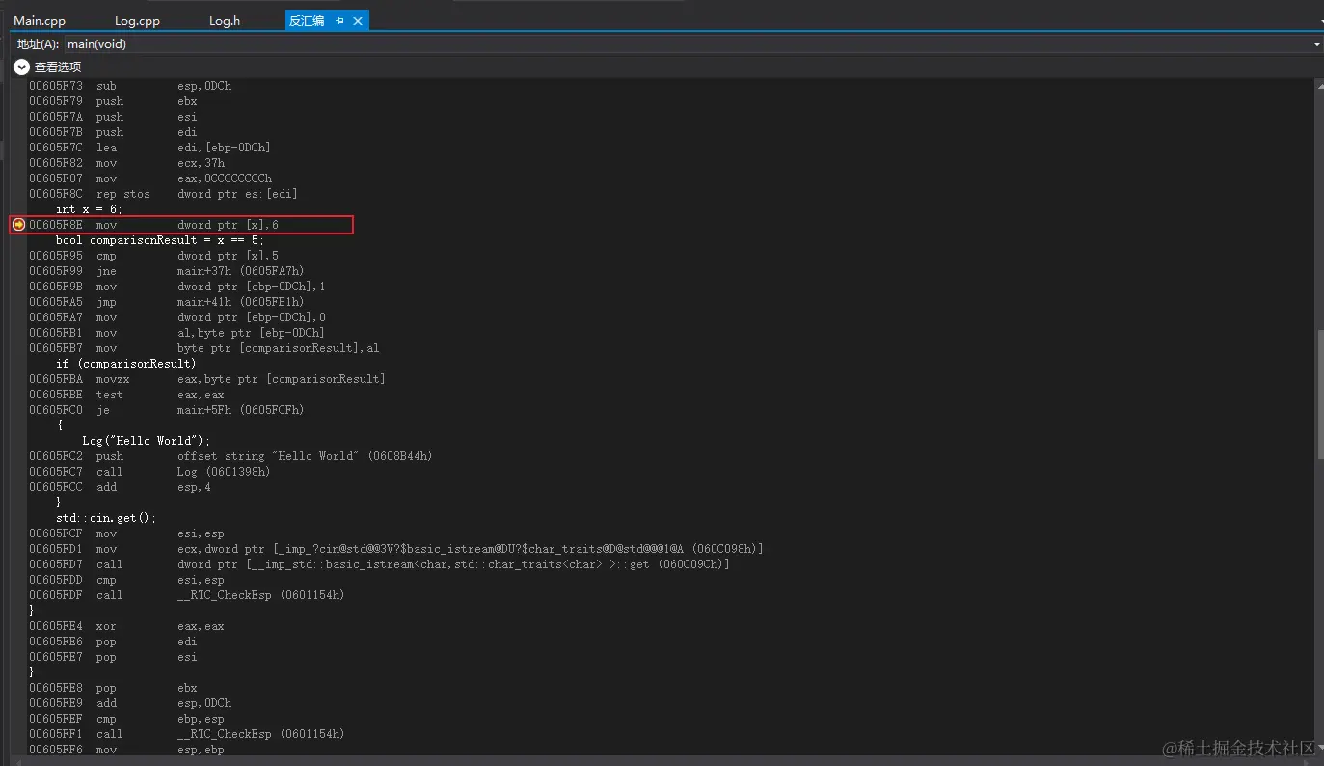The image size is (1324, 766).
Task: Click the jmp instruction at 00605FA5
Action: point(166,302)
